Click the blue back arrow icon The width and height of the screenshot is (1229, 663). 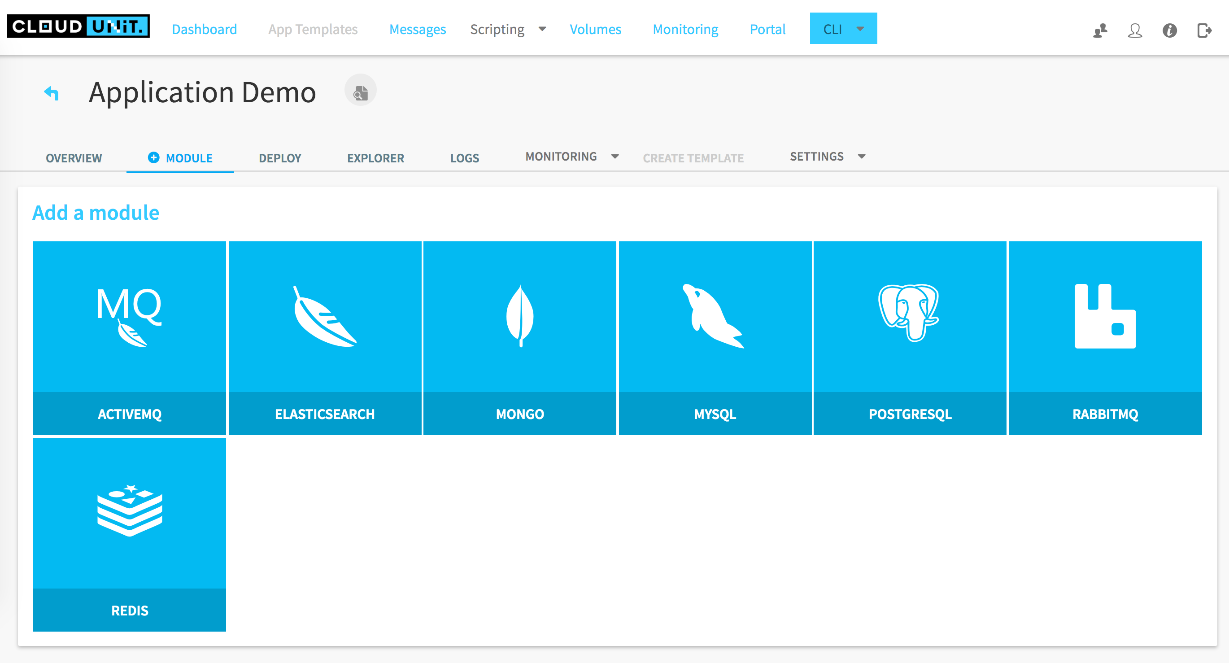click(52, 92)
